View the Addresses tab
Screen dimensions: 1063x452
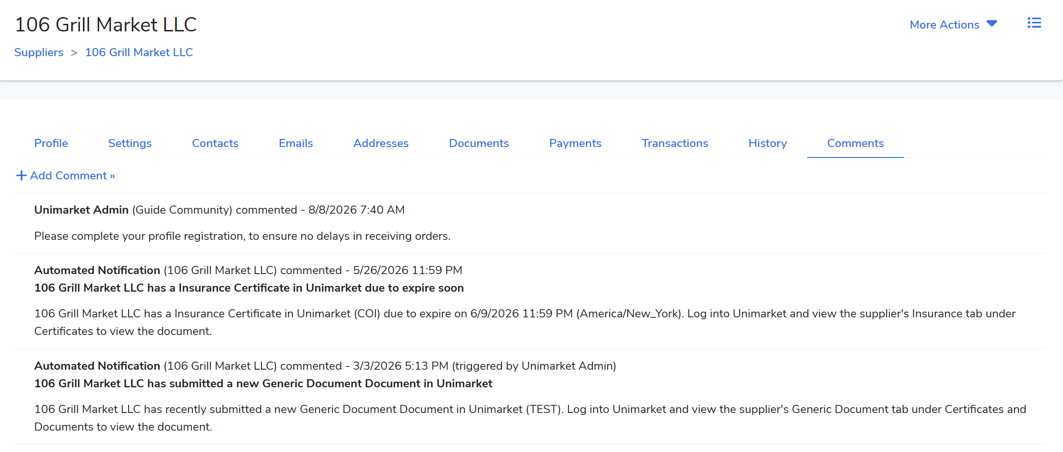tap(381, 143)
